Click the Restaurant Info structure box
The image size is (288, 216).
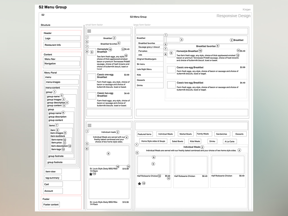tap(62, 45)
